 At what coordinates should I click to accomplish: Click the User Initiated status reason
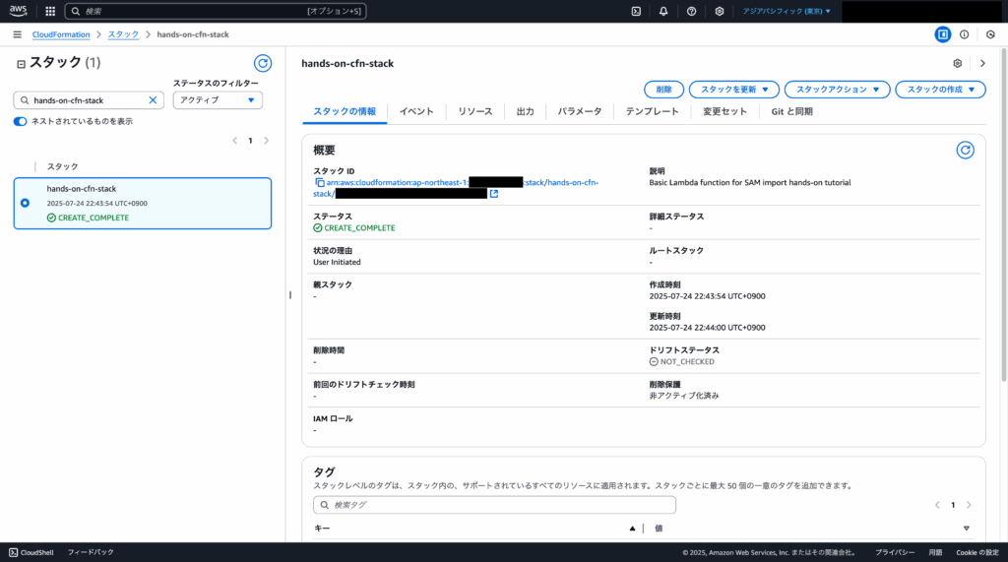[x=337, y=263]
